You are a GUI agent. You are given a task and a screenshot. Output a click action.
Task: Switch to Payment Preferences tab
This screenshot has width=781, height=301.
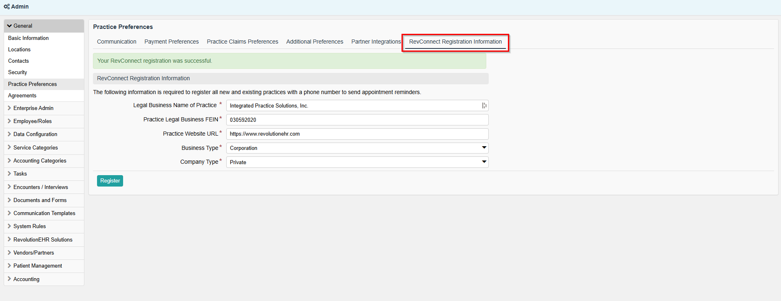172,42
